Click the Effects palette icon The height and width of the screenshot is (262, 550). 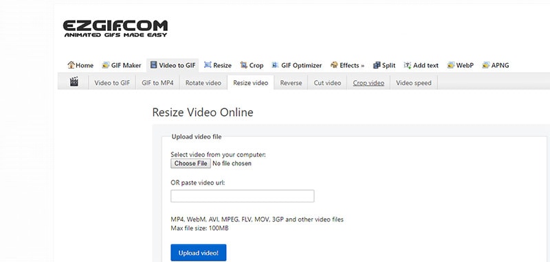(x=334, y=64)
